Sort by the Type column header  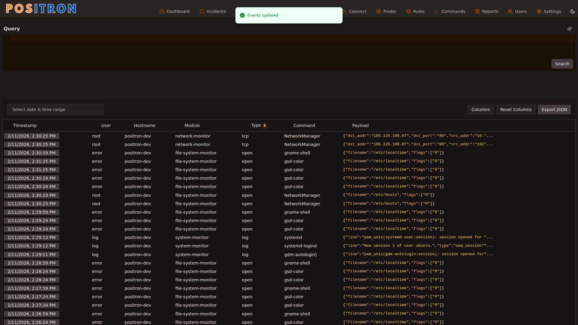[x=256, y=125]
